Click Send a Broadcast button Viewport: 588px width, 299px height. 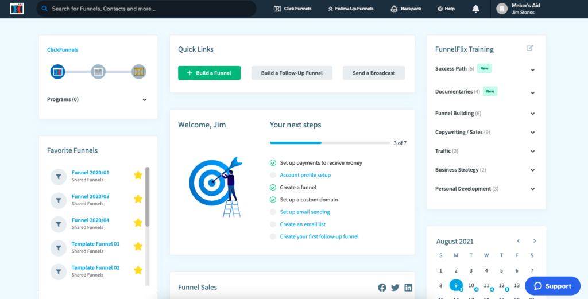point(374,73)
